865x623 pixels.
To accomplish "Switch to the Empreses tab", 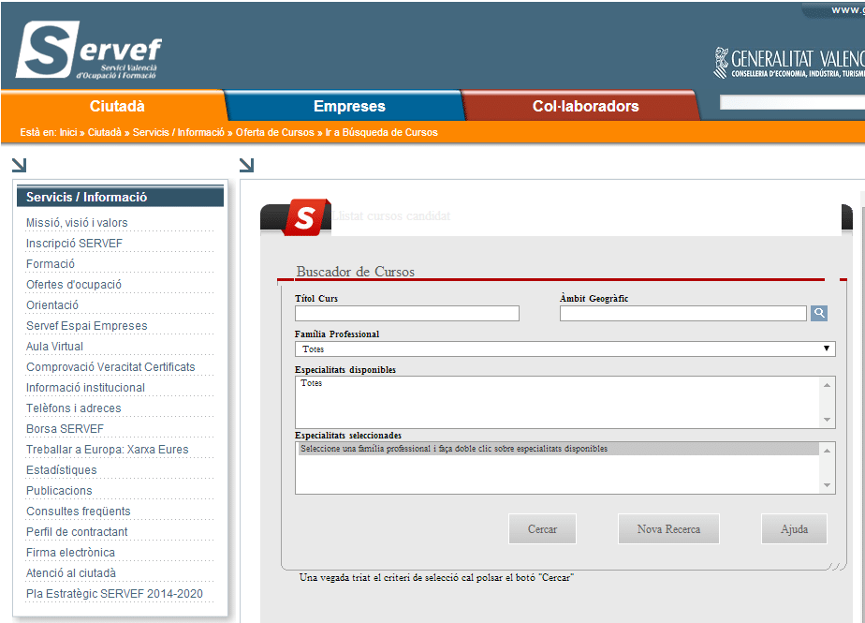I will click(348, 107).
